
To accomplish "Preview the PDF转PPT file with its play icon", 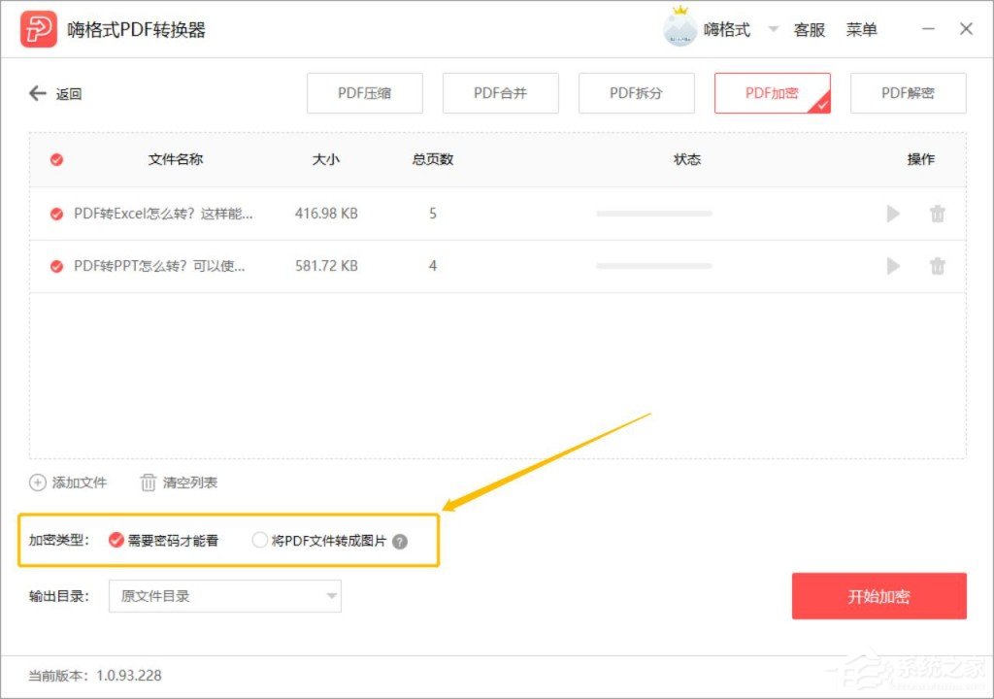I will [x=892, y=266].
